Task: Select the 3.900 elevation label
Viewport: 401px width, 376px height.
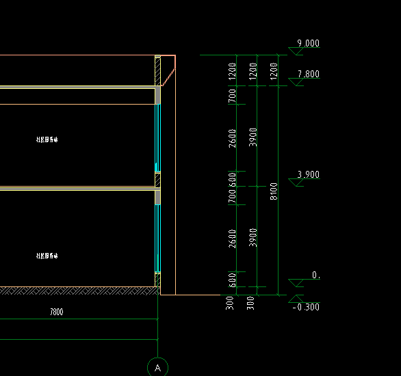Action: point(309,174)
